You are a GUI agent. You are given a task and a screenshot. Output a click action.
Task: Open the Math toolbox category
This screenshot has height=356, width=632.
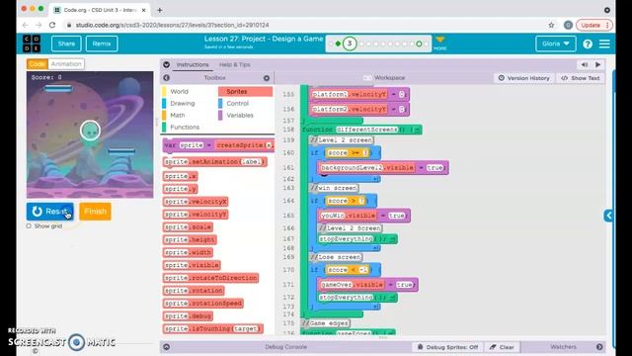(178, 115)
